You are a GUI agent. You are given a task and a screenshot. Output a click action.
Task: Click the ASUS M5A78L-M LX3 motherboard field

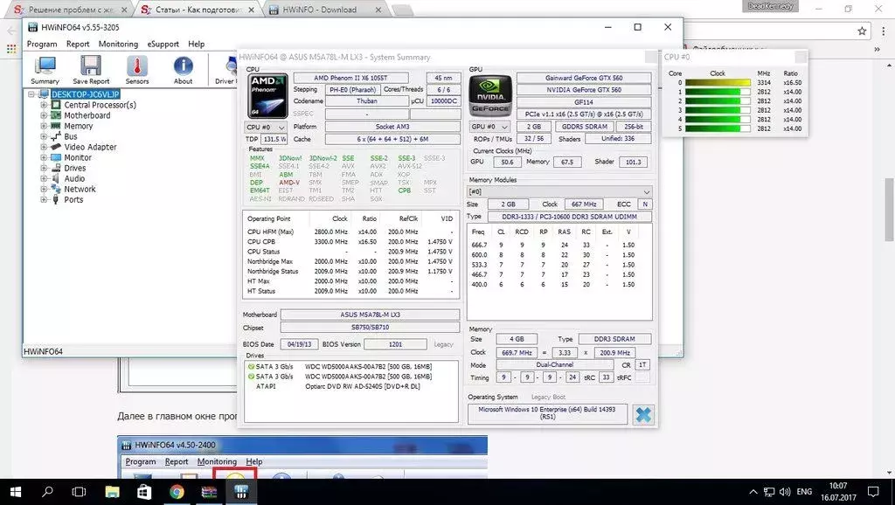pos(370,315)
